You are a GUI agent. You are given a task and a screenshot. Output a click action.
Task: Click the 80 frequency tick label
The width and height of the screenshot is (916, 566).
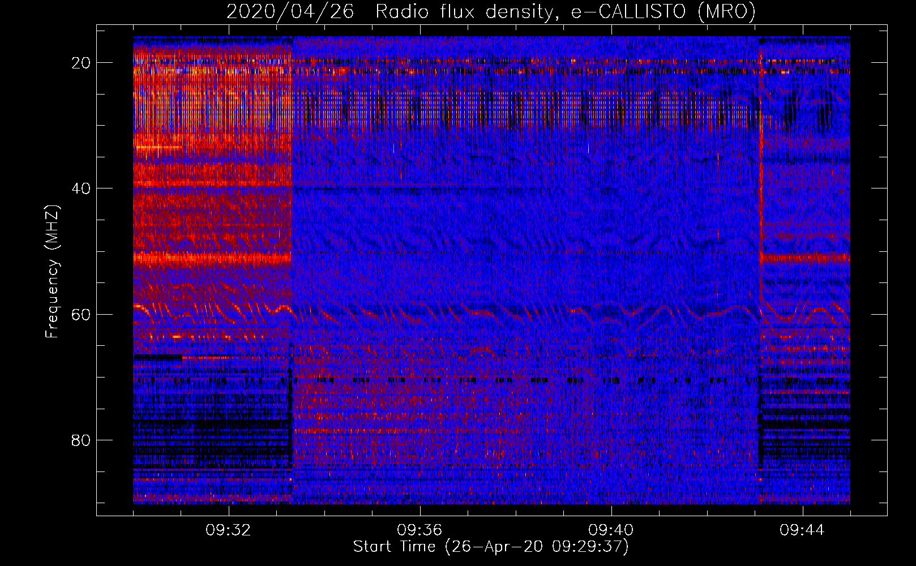click(81, 440)
